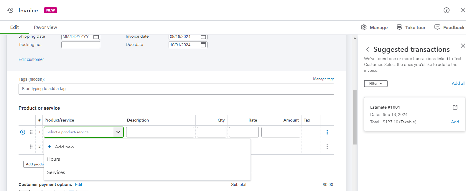466x191 pixels.
Task: Open the Due date calendar picker
Action: coord(203,45)
